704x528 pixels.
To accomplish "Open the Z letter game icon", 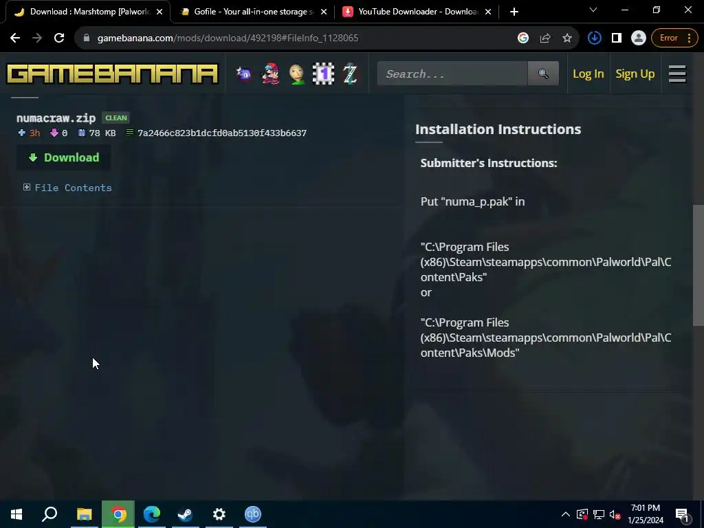I will coord(350,74).
